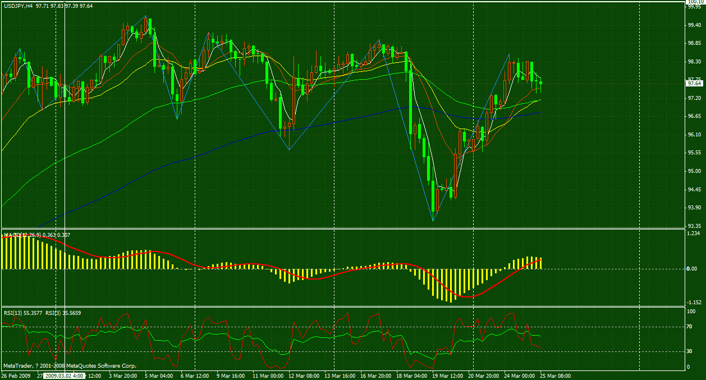Click the 70 level on RSI scale
Viewport: 706px width, 380px height.
(690, 326)
